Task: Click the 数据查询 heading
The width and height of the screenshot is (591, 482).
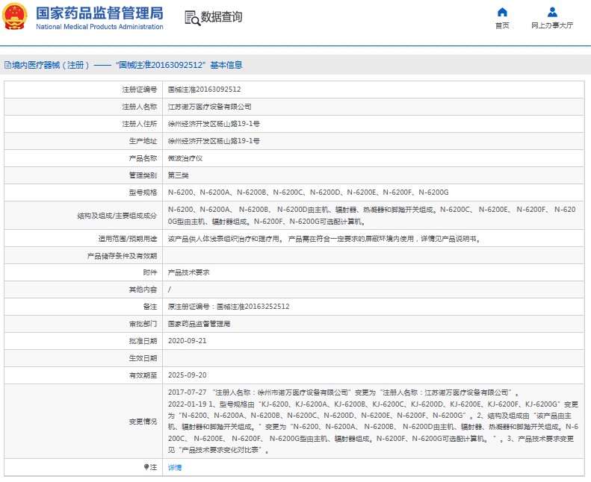Action: pyautogui.click(x=221, y=16)
